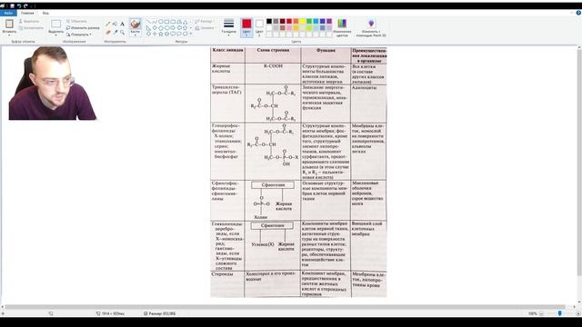Expand the Brushes (Кисти) dropdown arrow
The height and width of the screenshot is (327, 582).
[x=135, y=34]
